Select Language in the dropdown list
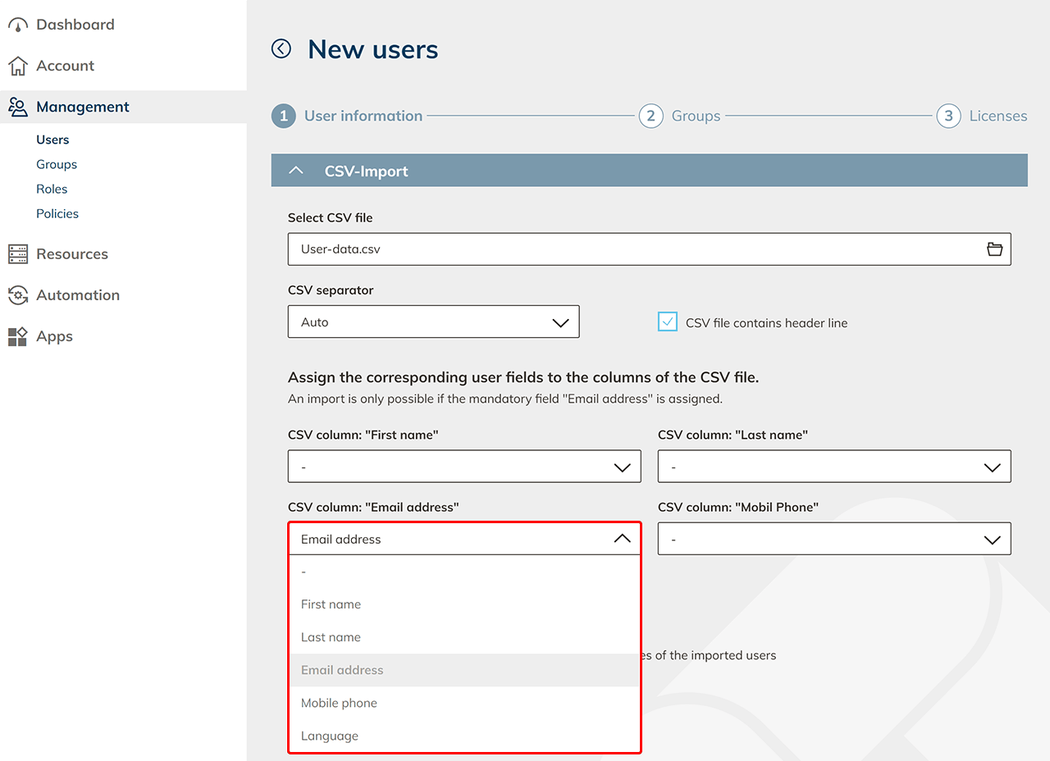This screenshot has width=1050, height=761. pyautogui.click(x=330, y=736)
